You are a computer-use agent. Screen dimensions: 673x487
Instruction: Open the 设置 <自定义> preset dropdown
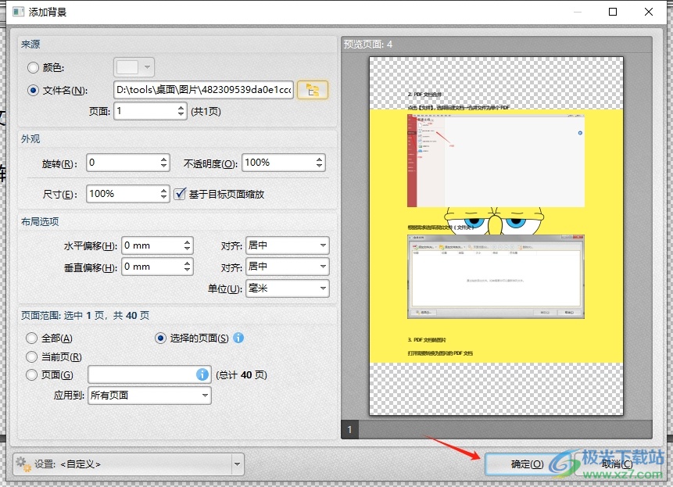pos(237,464)
